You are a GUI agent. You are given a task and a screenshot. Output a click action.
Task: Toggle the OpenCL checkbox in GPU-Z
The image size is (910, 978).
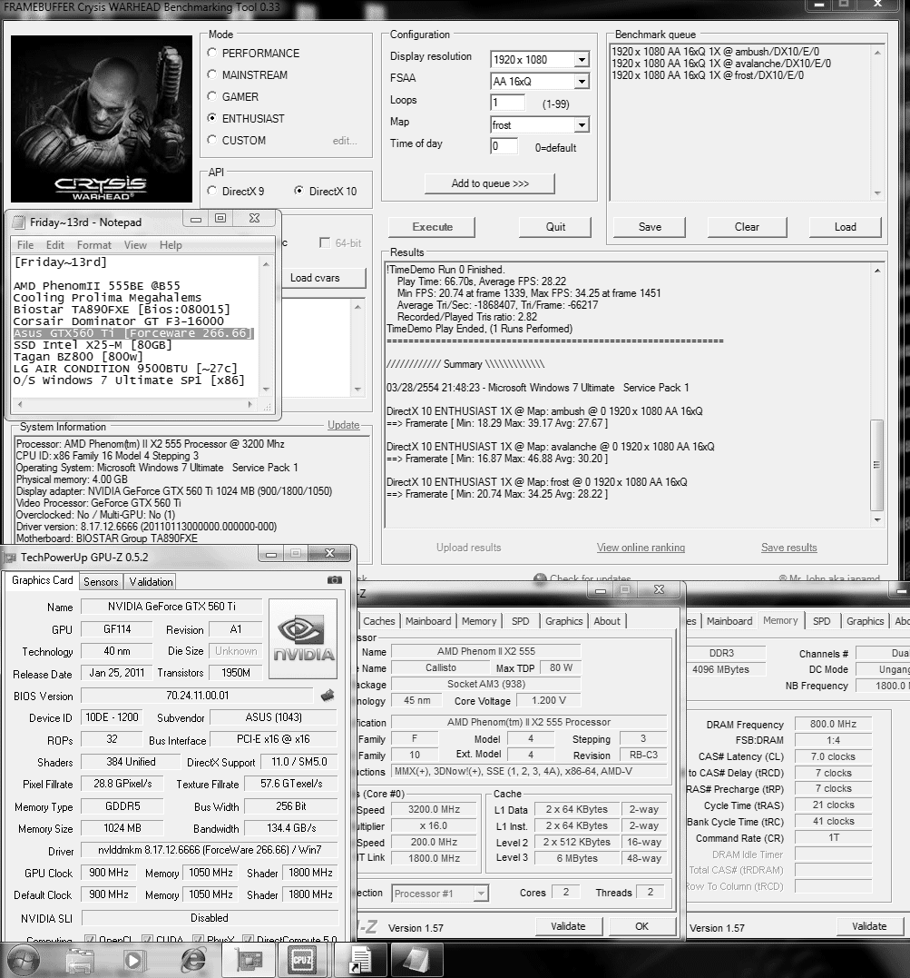click(x=90, y=939)
